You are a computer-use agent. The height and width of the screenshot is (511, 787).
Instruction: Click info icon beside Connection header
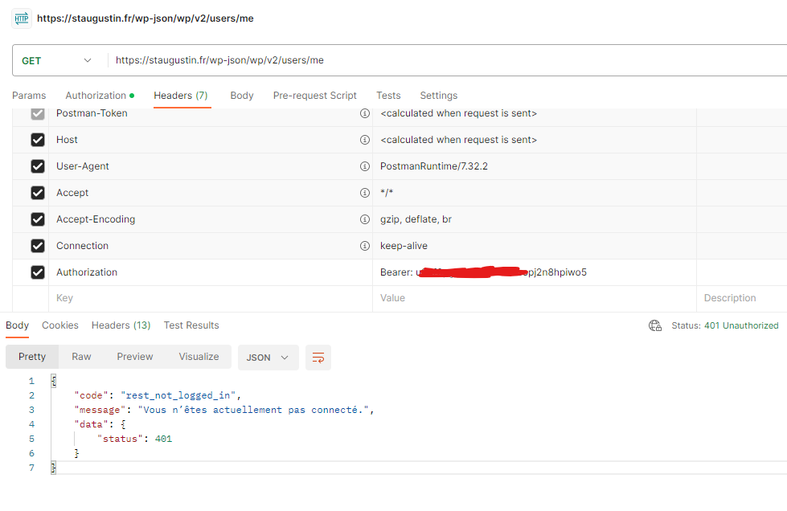365,246
